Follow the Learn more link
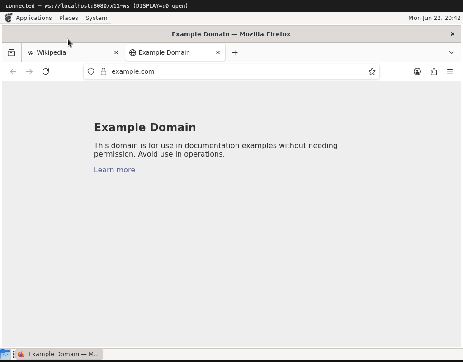 (114, 170)
